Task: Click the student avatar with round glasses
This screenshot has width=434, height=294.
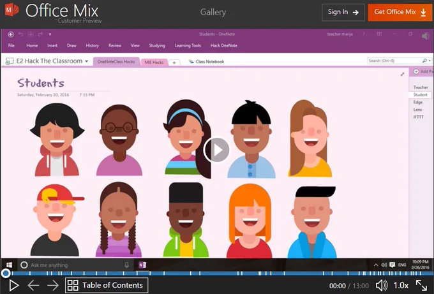Action: [x=119, y=140]
